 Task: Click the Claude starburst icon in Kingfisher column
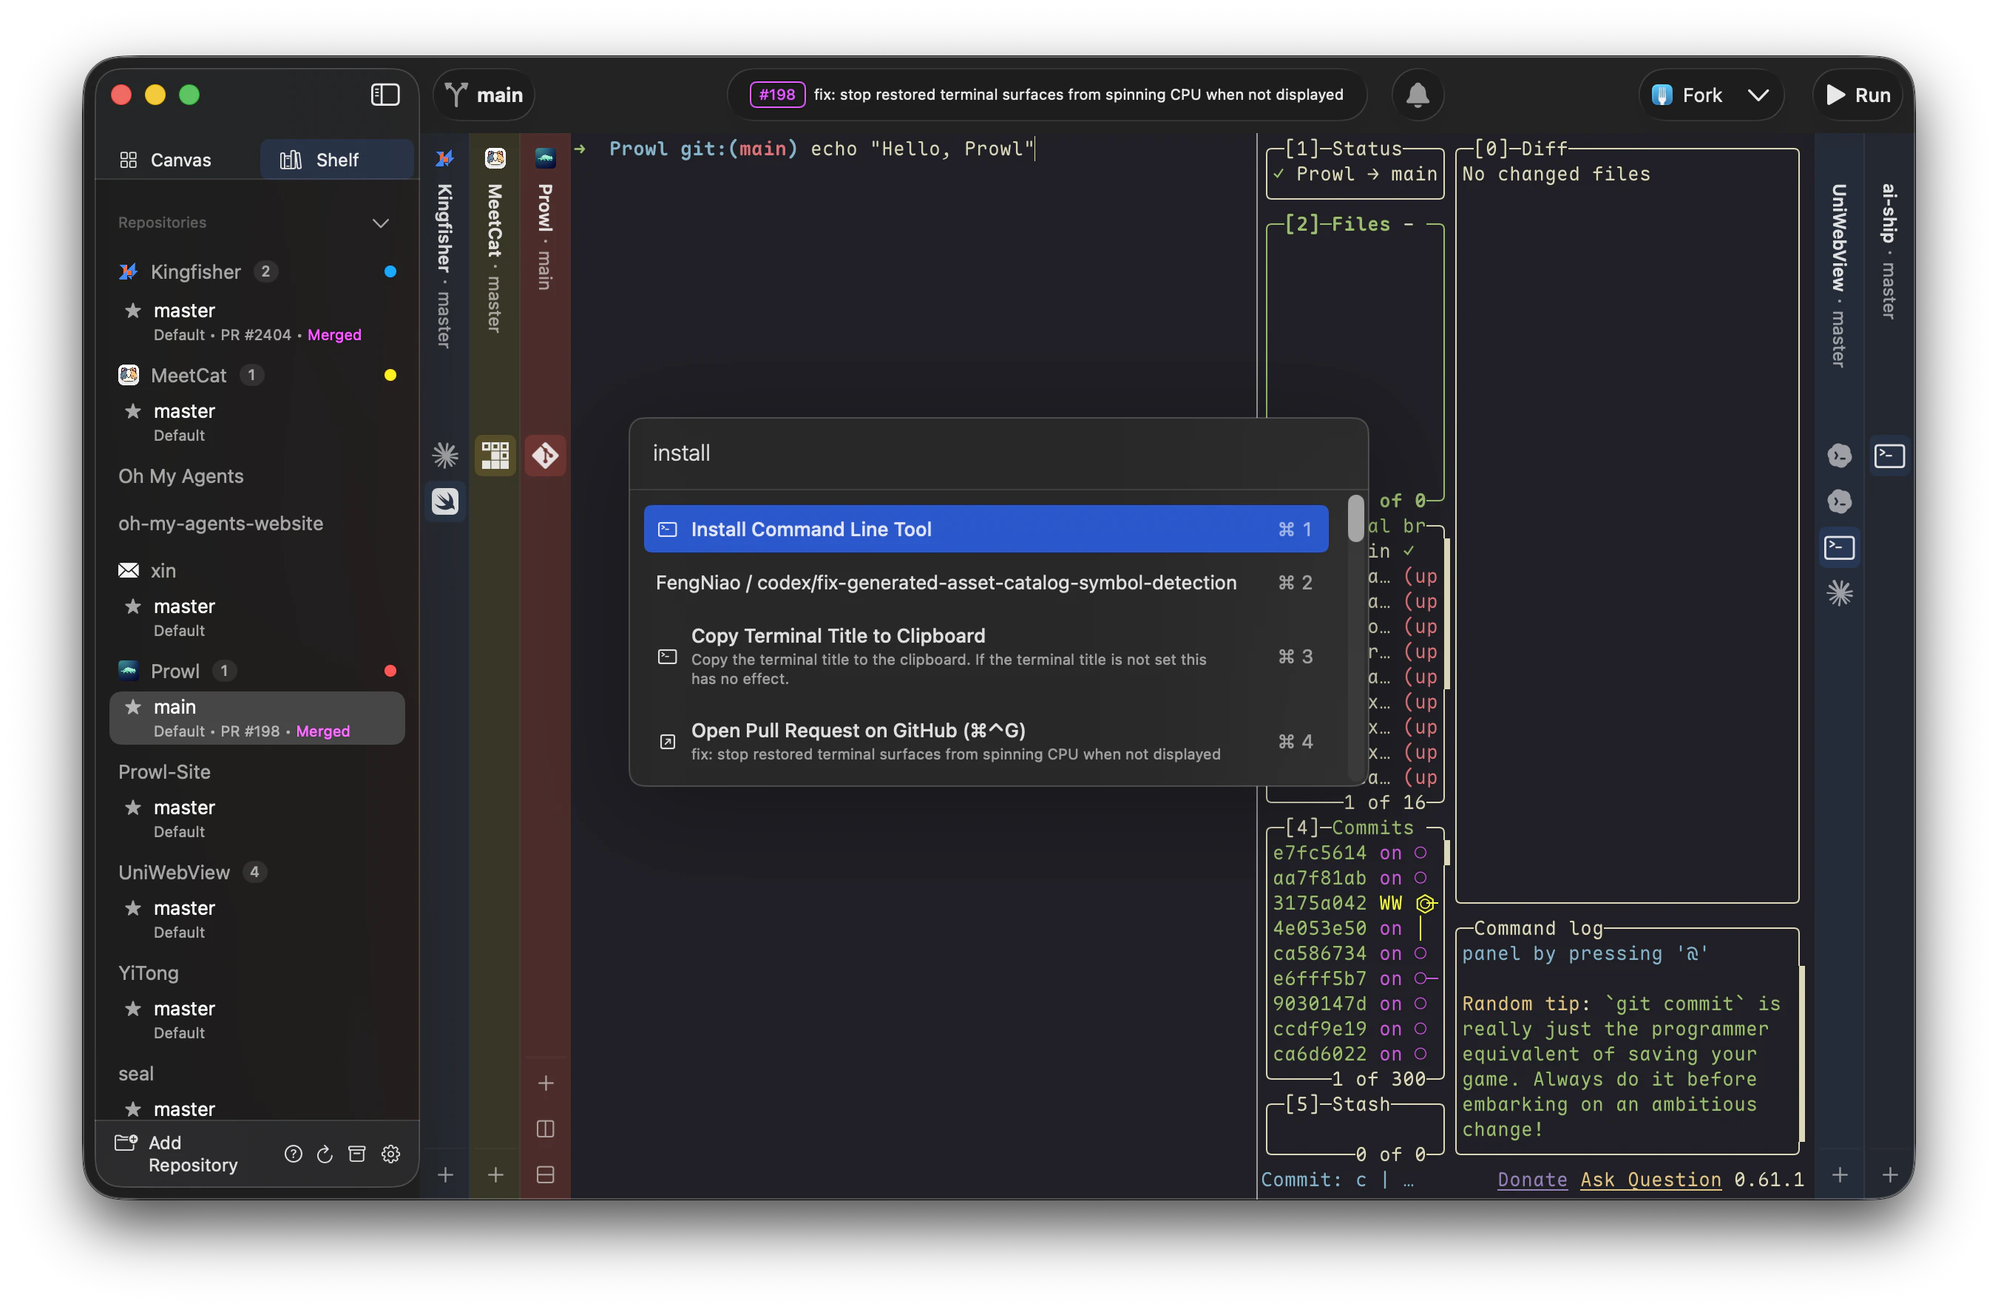pos(445,455)
